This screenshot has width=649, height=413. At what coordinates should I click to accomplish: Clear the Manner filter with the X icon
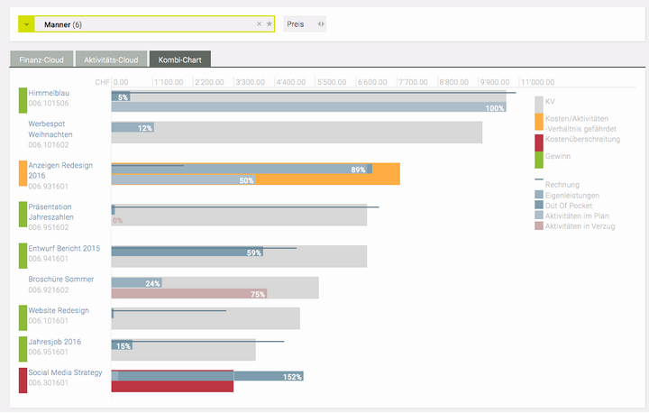259,24
